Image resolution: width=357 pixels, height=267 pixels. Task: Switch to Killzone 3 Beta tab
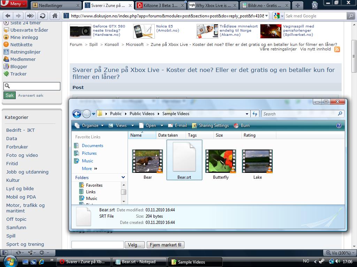(x=160, y=6)
